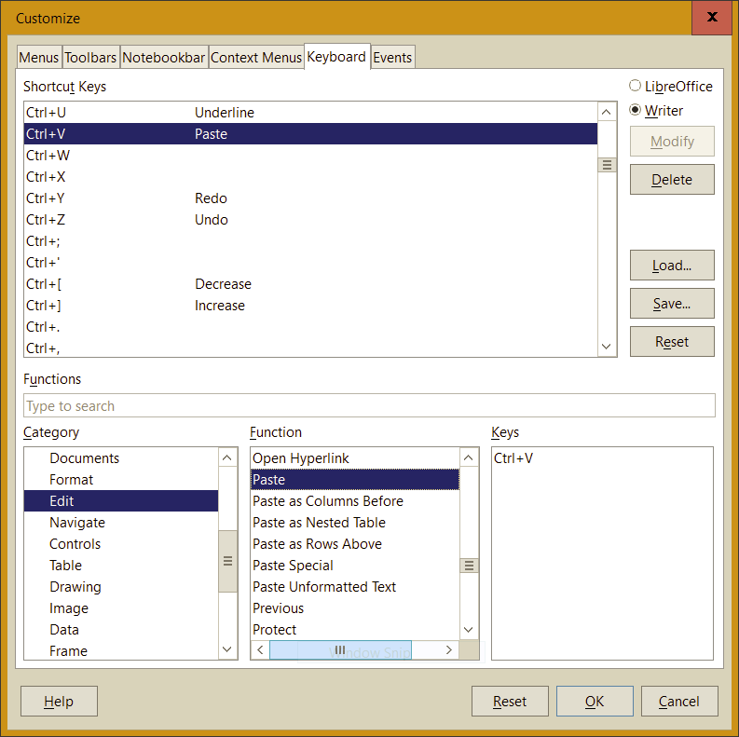Switch to the Events tab
The height and width of the screenshot is (737, 739).
tap(392, 58)
